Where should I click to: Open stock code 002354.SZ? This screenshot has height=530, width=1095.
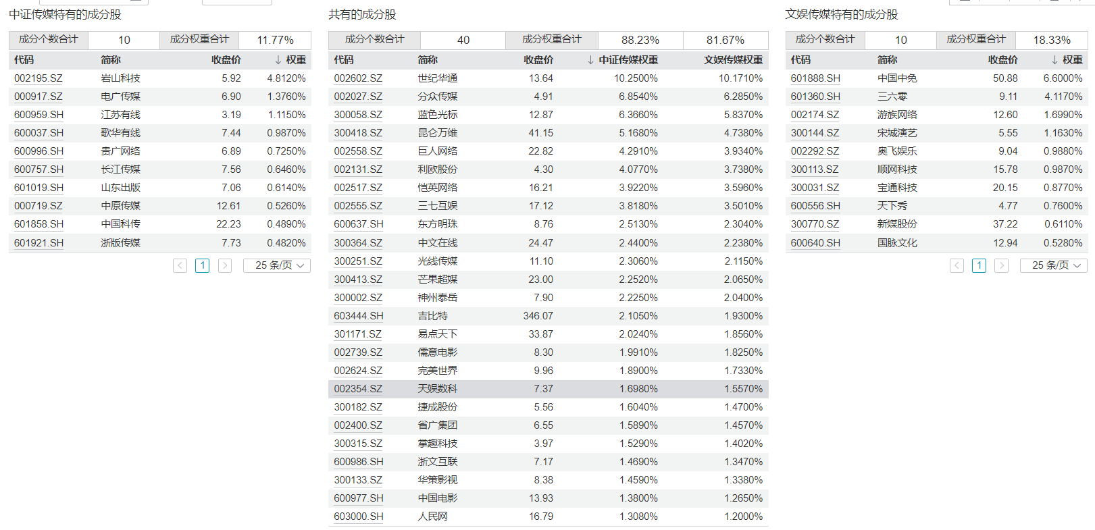coord(358,389)
